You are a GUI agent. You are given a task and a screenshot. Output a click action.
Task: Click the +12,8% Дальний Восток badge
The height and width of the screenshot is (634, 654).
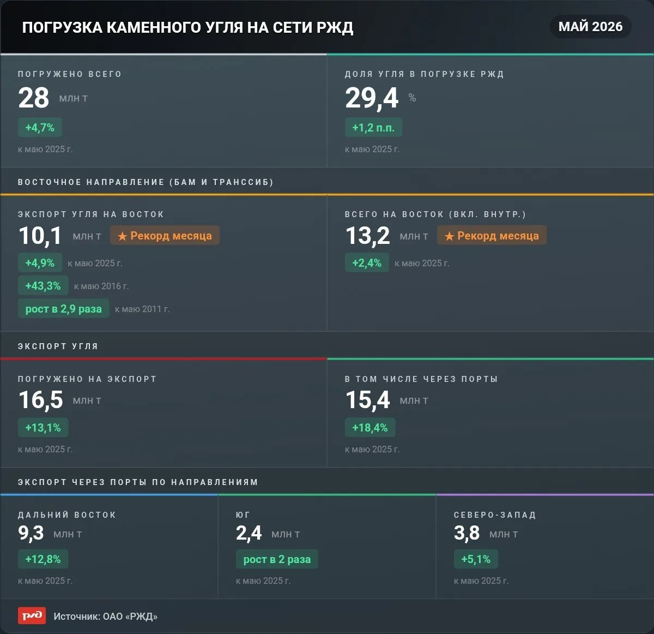43,559
